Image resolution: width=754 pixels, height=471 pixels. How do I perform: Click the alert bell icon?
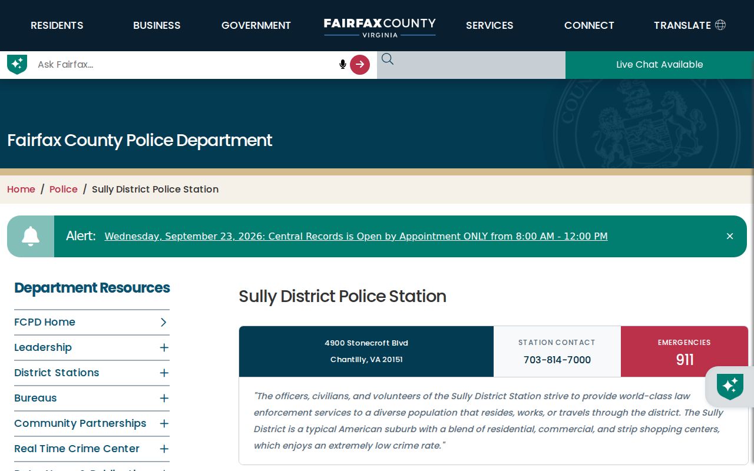(x=31, y=236)
